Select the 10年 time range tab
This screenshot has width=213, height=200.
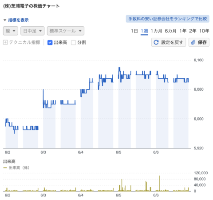(204, 31)
